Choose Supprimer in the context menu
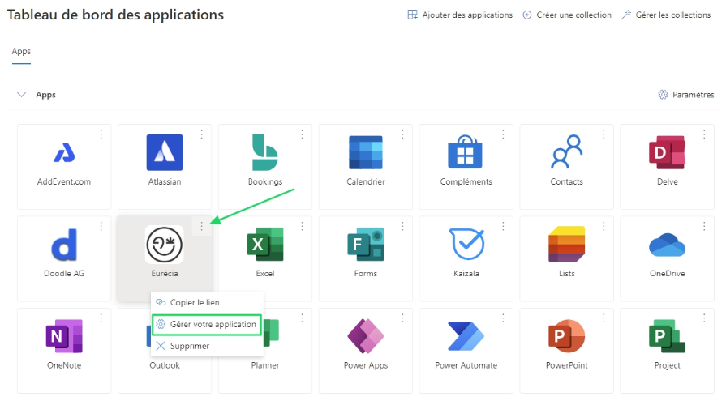This screenshot has height=405, width=726. (208, 346)
